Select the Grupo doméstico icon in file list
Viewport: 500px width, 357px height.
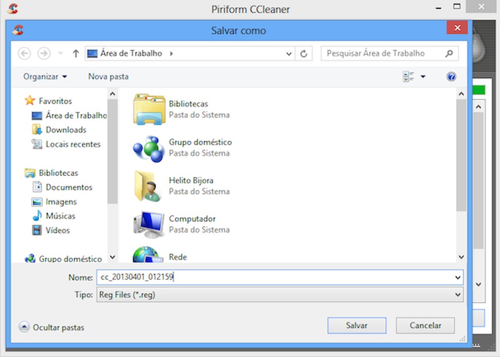[148, 148]
